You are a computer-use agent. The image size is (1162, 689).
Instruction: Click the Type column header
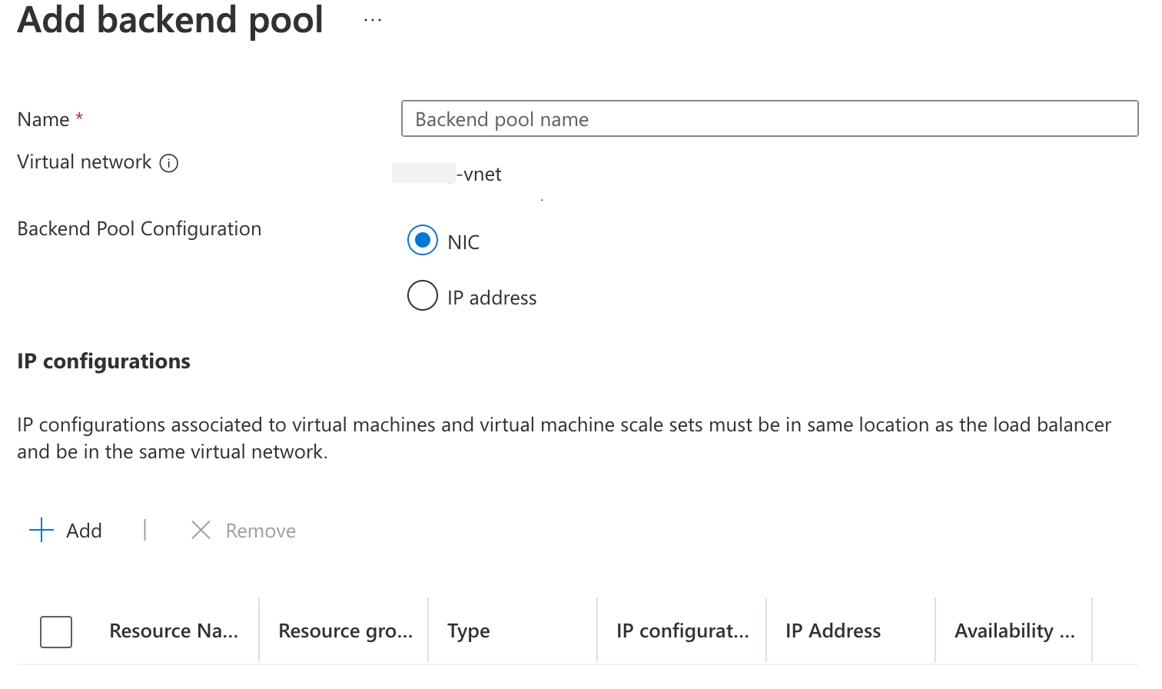pyautogui.click(x=468, y=631)
